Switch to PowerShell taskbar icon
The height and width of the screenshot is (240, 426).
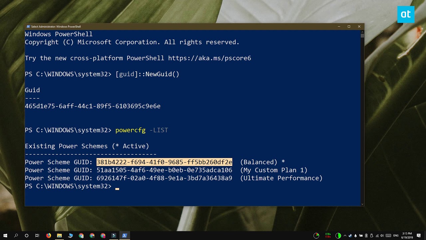tap(124, 235)
